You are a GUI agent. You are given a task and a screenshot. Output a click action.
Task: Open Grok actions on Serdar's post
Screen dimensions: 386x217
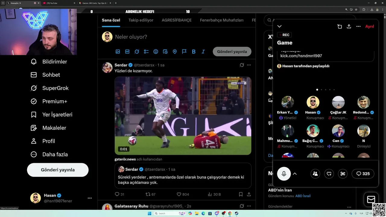point(242,65)
